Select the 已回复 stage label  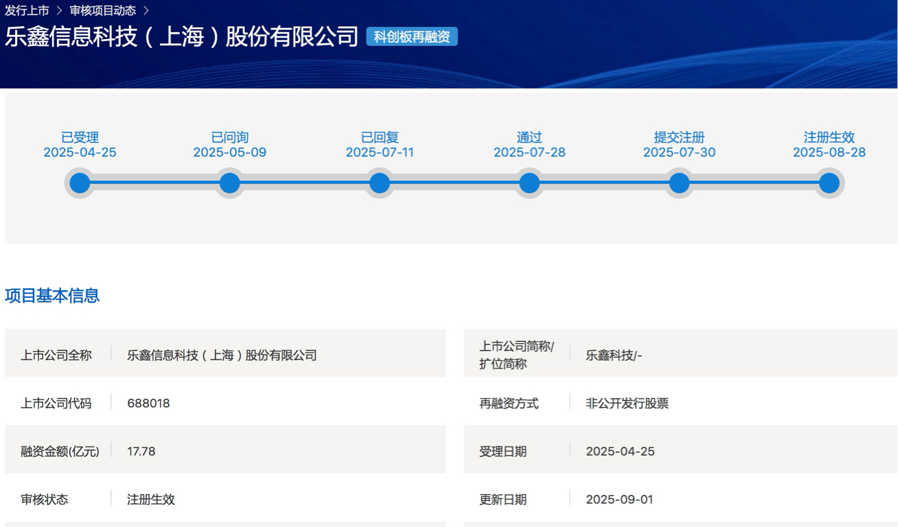380,137
